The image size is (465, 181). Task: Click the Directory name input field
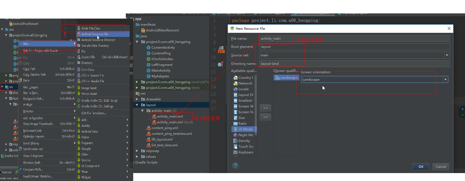point(354,64)
